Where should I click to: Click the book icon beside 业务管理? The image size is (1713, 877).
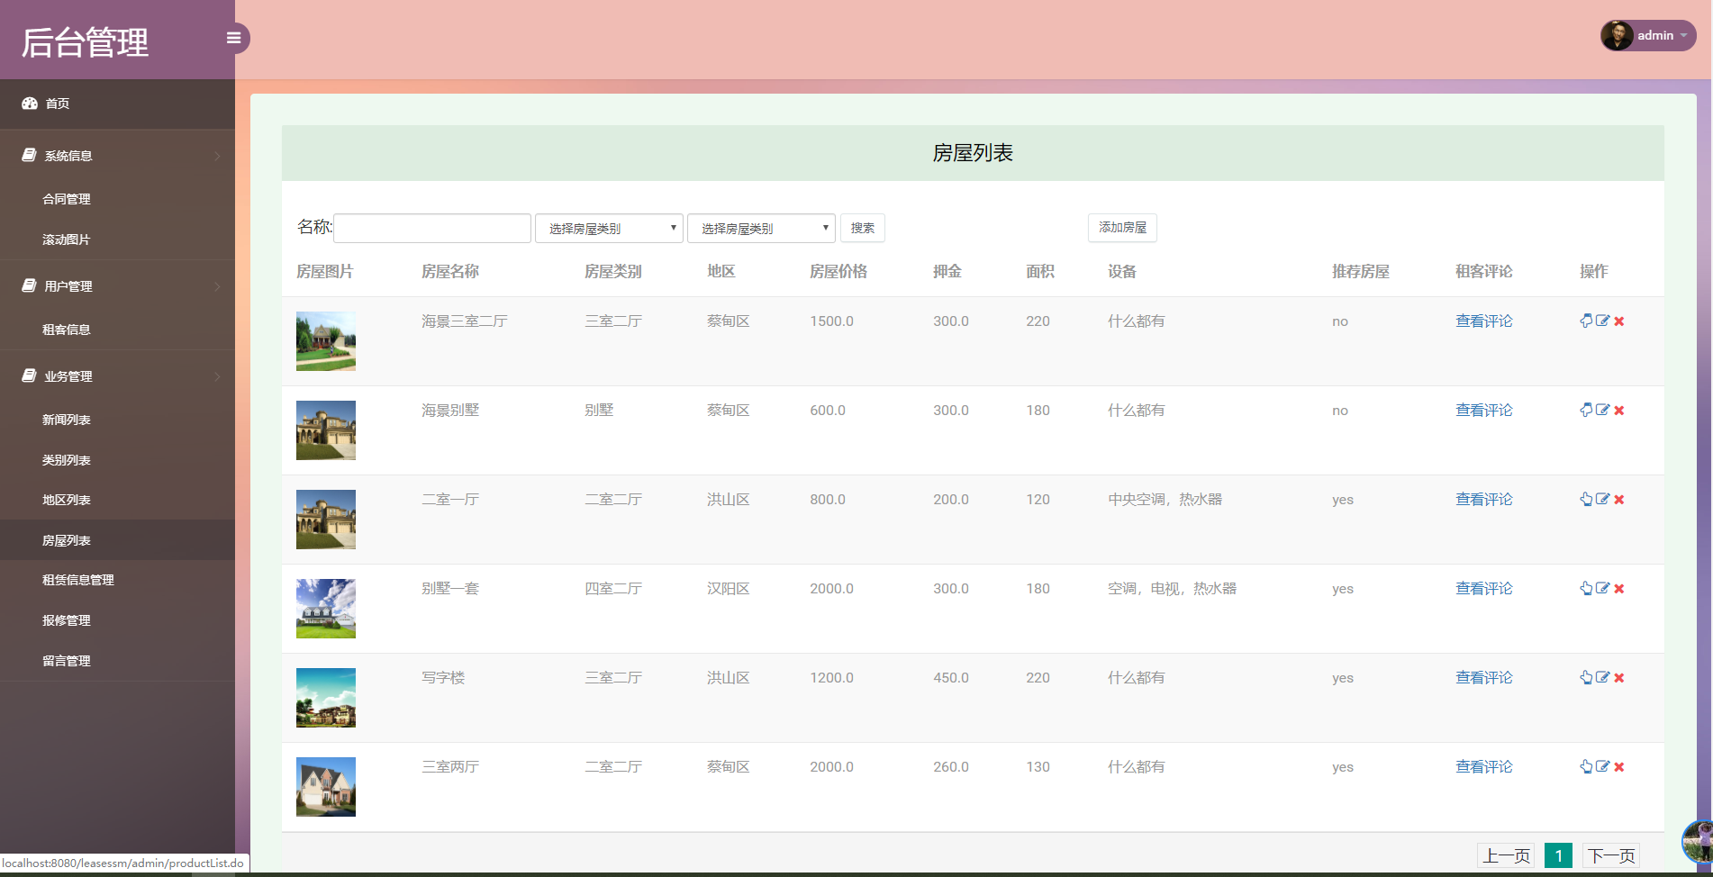click(29, 375)
